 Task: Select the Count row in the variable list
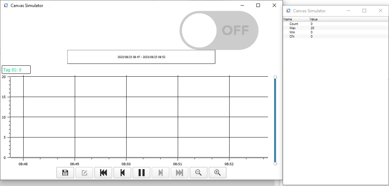294,24
